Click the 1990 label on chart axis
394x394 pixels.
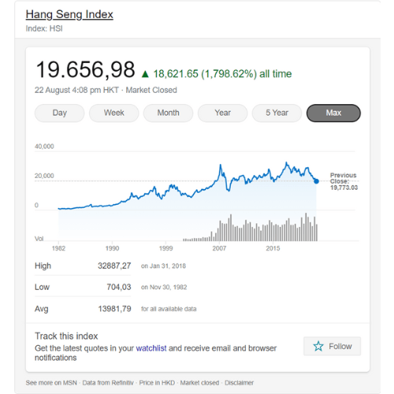coord(112,248)
